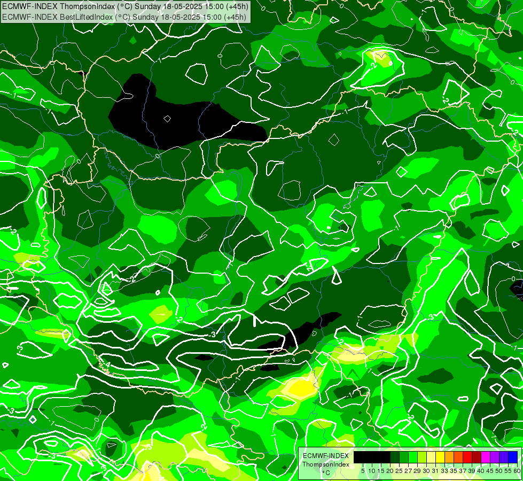Click legend tick value 10
523x481 pixels.
click(372, 471)
